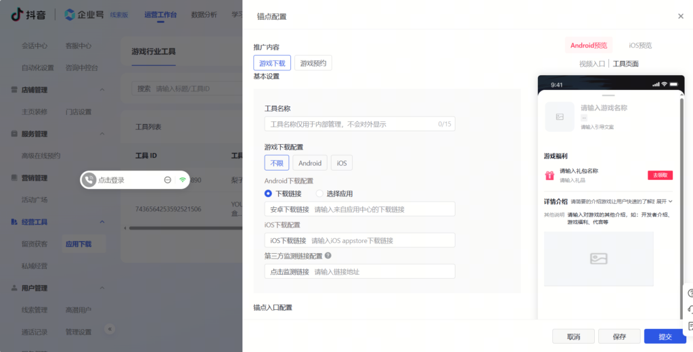Screen dimensions: 693x352
Task: Click the green wifi signal icon
Action: point(183,180)
